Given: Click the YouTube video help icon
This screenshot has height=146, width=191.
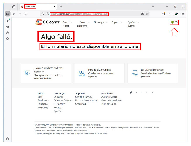Looking at the screenshot, I should (27, 73).
